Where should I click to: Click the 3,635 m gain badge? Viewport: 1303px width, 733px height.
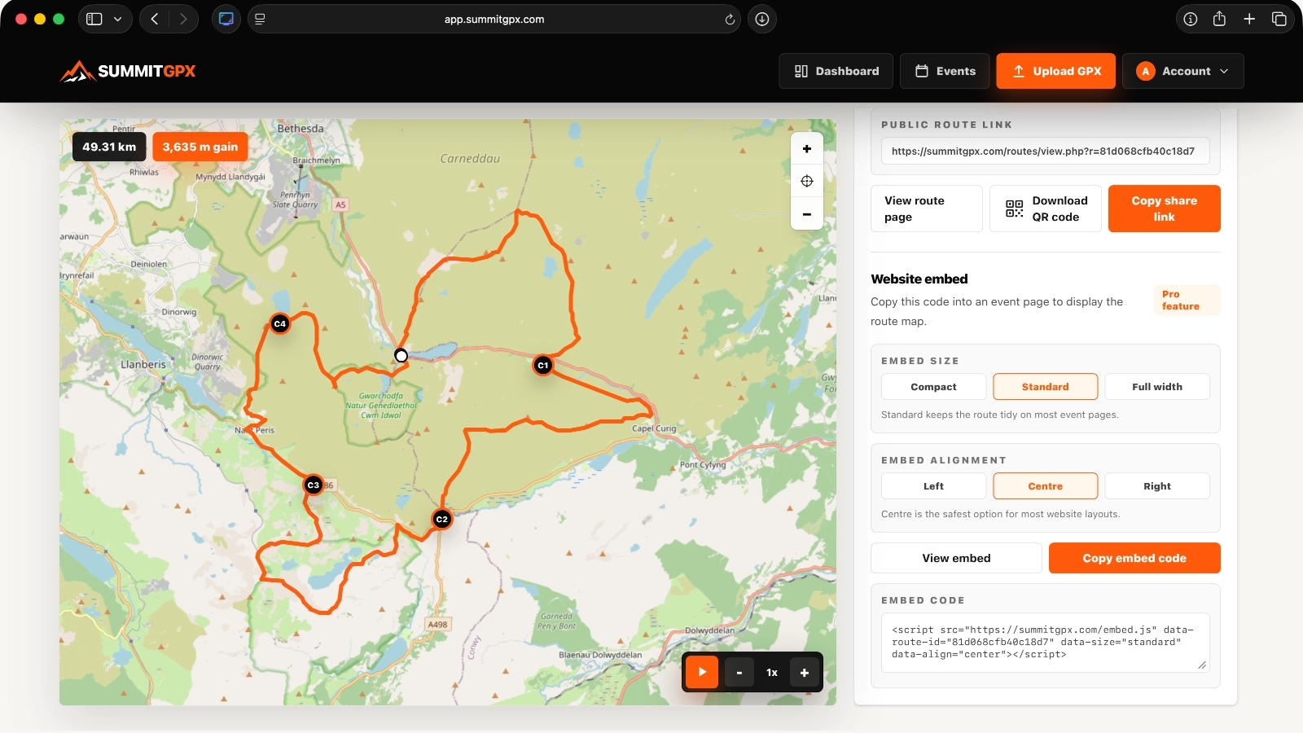pos(200,147)
